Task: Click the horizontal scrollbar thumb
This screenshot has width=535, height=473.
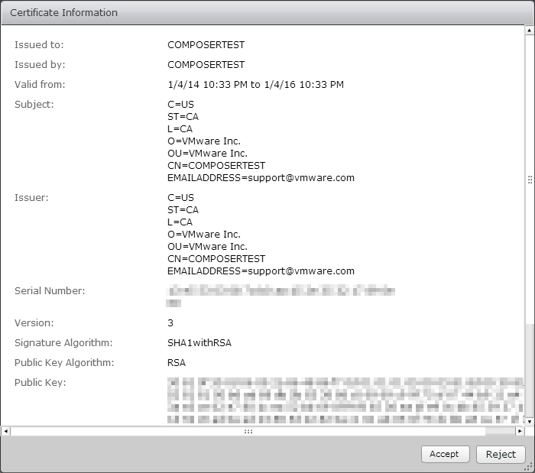Action: 248,431
